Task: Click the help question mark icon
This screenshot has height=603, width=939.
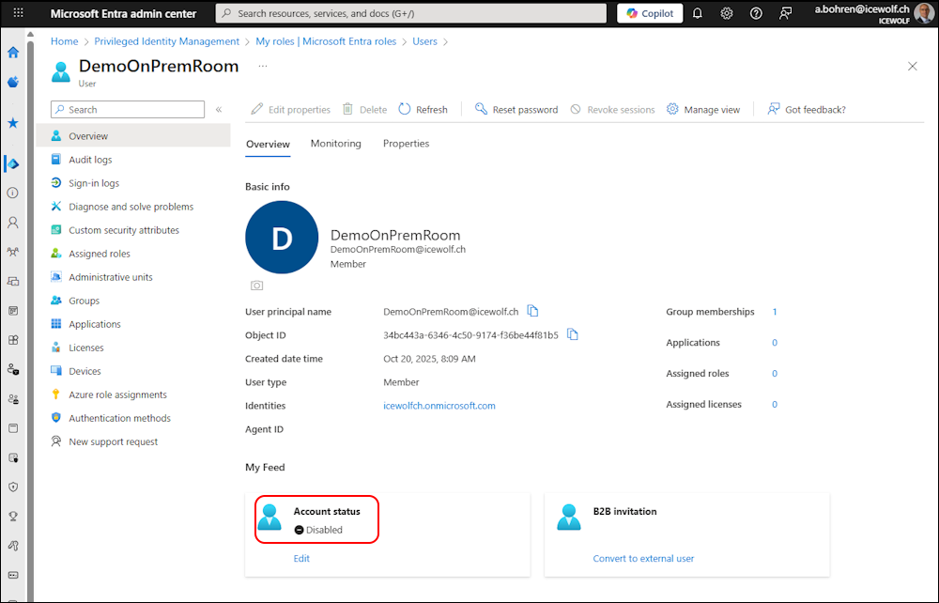Action: [756, 13]
